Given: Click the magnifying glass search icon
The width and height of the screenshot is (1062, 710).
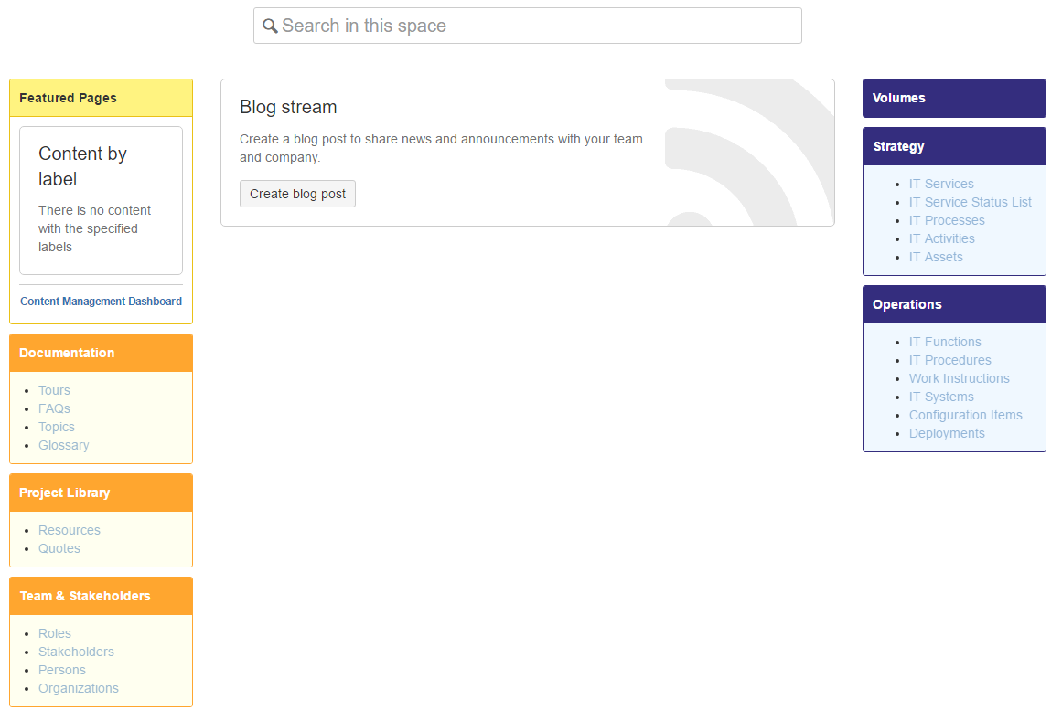Looking at the screenshot, I should point(270,26).
